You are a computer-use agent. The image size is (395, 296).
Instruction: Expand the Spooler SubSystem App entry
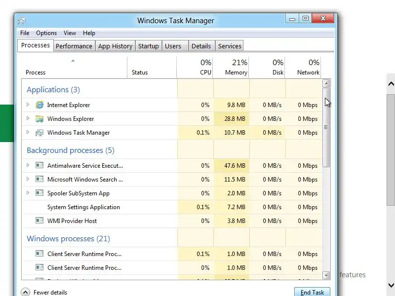28,193
